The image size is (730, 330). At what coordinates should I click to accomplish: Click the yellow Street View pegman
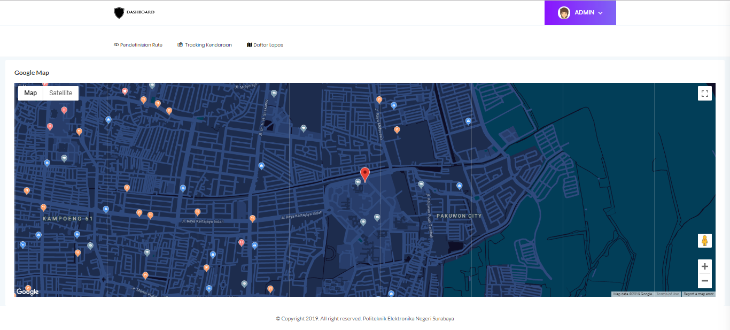(x=704, y=241)
